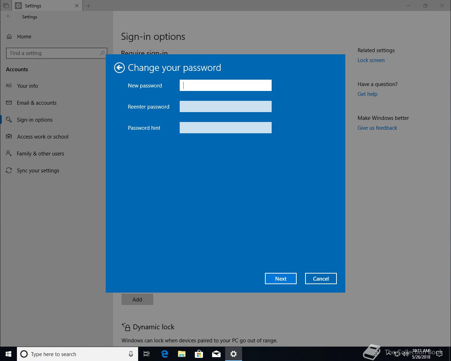Open Access work or school
451x361 pixels.
[56, 137]
